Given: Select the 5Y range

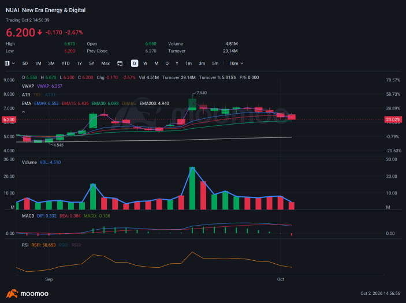Looking at the screenshot, I should (92, 63).
